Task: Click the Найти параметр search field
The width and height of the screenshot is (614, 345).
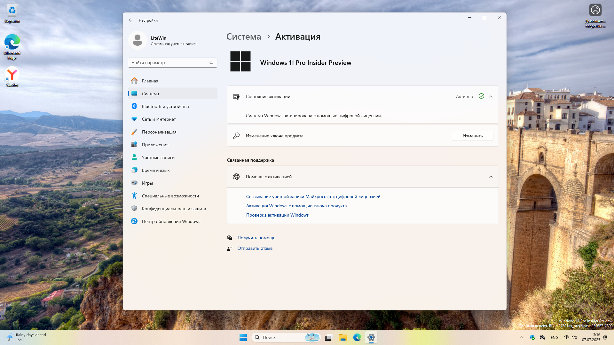Action: (169, 63)
